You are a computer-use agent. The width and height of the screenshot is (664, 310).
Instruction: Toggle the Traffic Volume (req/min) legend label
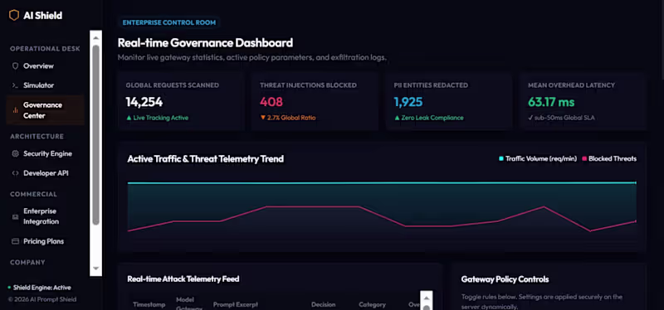point(541,159)
